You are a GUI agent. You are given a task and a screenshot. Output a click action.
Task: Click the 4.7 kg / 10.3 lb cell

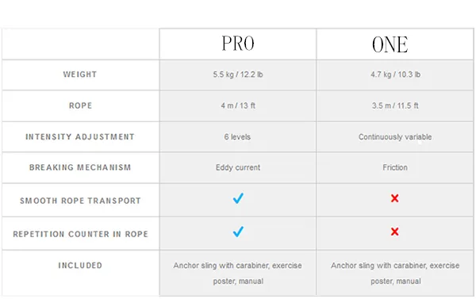click(x=395, y=75)
